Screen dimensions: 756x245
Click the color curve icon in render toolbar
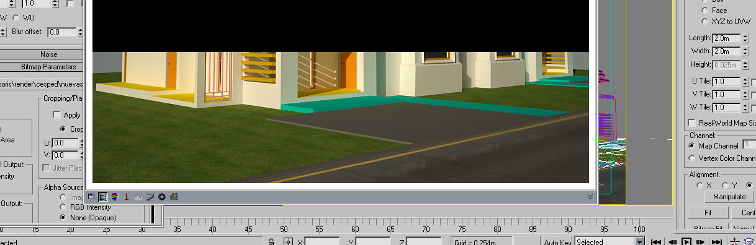(x=150, y=197)
